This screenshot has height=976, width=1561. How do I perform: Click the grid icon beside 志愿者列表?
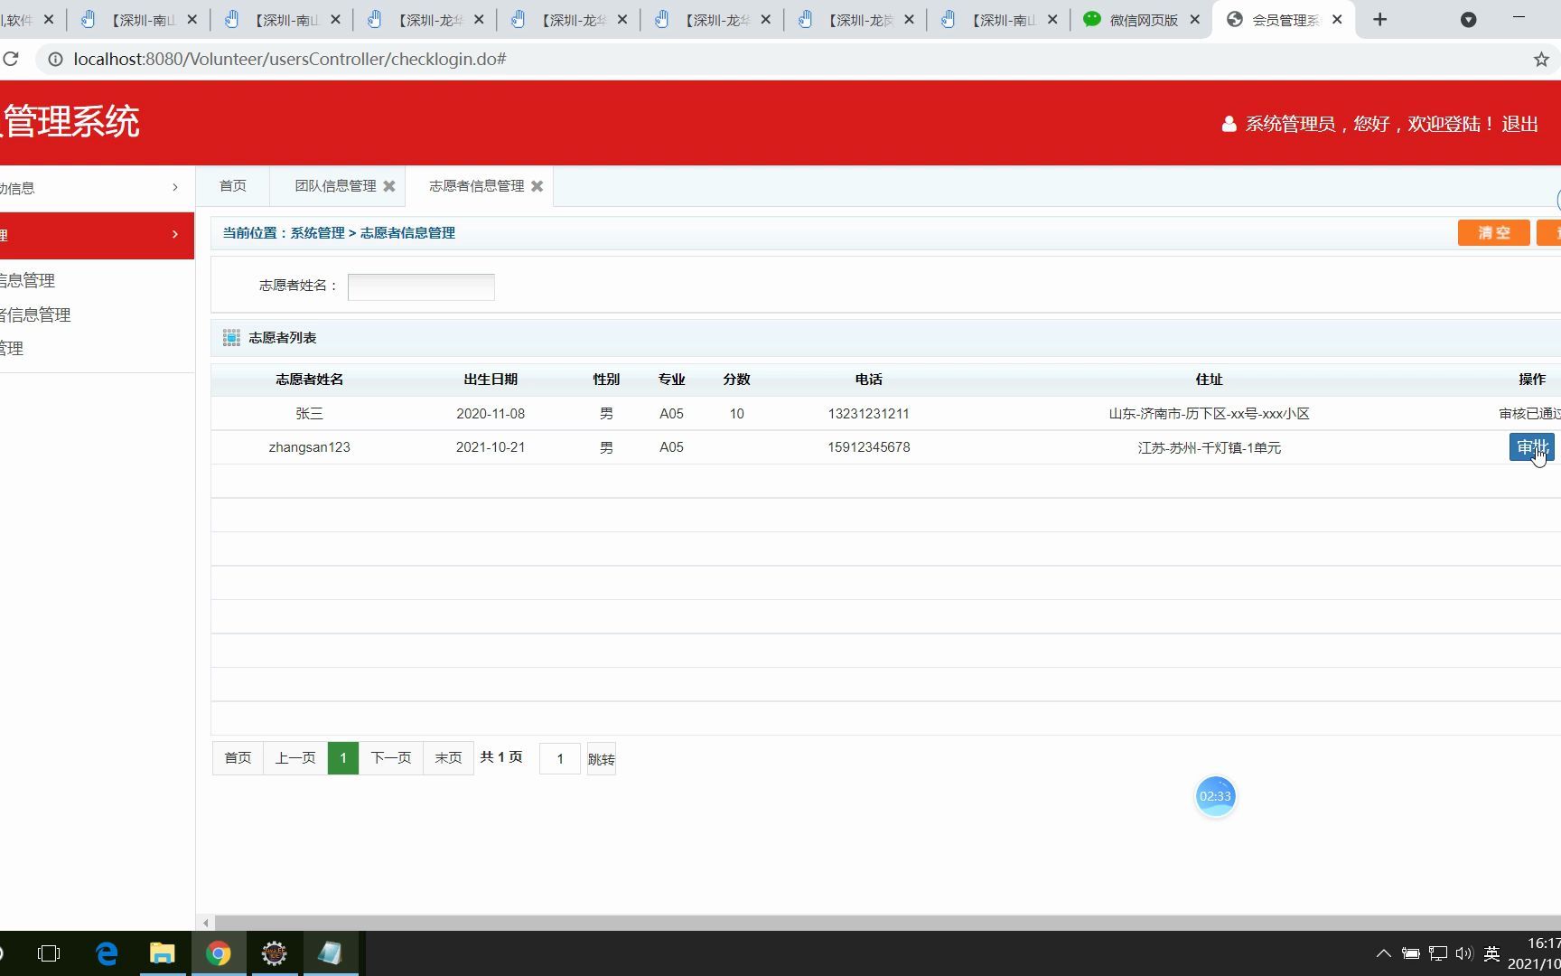tap(231, 338)
